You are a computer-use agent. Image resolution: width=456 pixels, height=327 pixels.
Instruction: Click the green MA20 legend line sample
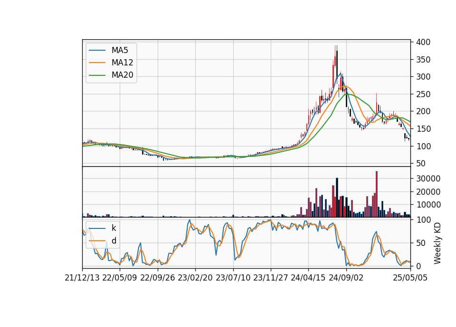97,75
